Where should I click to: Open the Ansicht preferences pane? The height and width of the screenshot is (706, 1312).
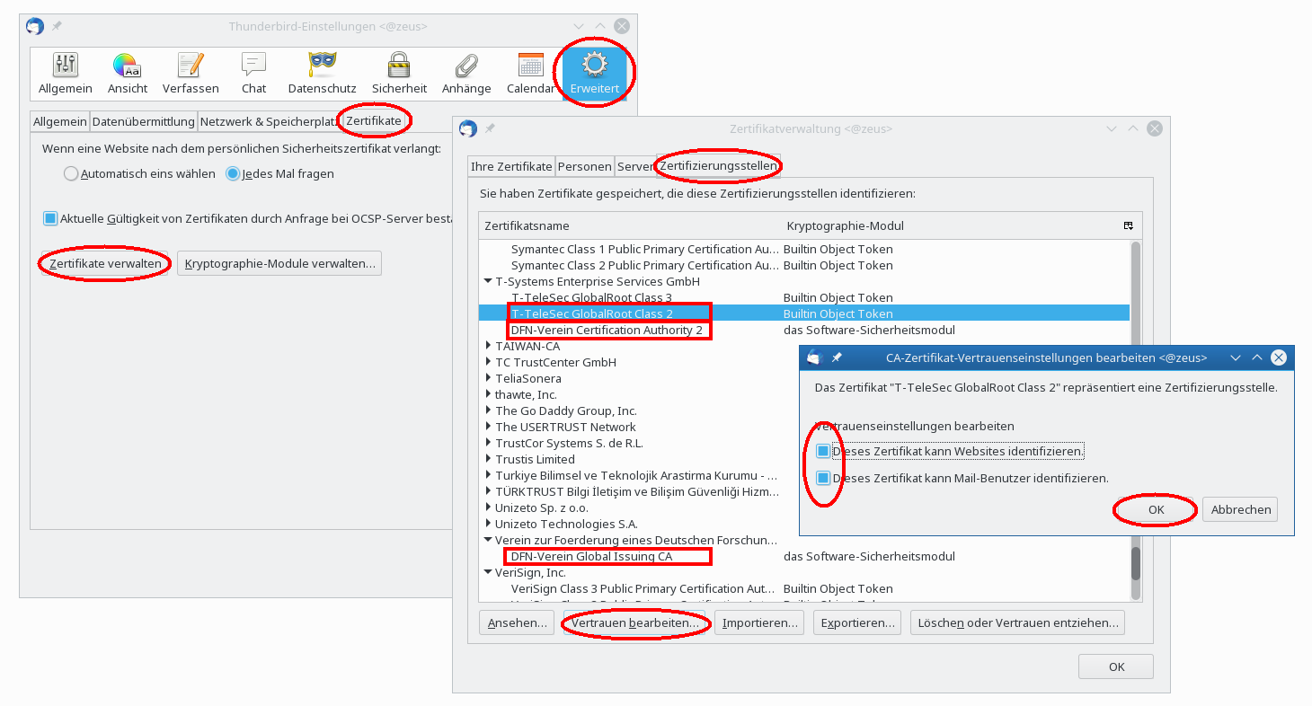pyautogui.click(x=128, y=74)
